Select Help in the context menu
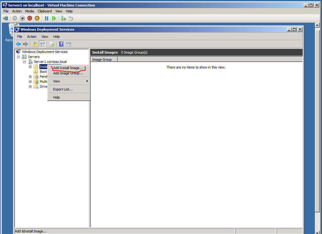The height and width of the screenshot is (234, 322). pyautogui.click(x=69, y=97)
